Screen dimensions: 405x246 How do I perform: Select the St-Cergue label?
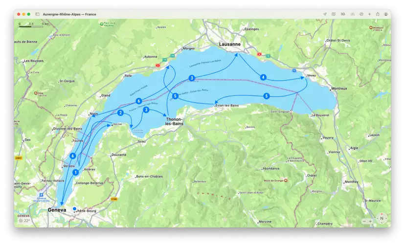click(67, 81)
